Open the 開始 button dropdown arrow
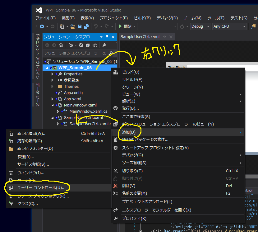 [x=134, y=26]
